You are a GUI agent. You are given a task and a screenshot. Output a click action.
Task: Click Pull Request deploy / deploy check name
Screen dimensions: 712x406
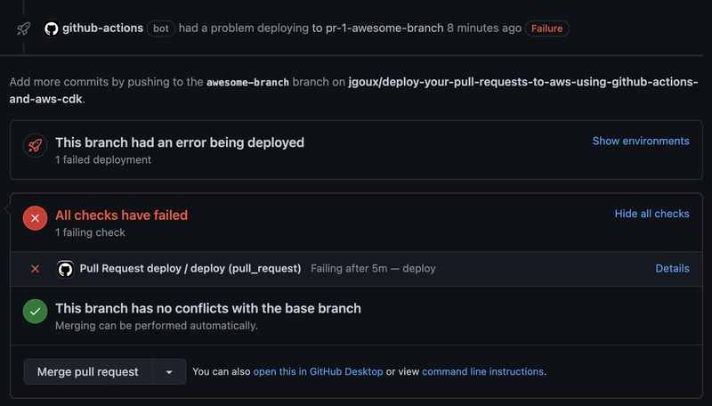pos(190,269)
